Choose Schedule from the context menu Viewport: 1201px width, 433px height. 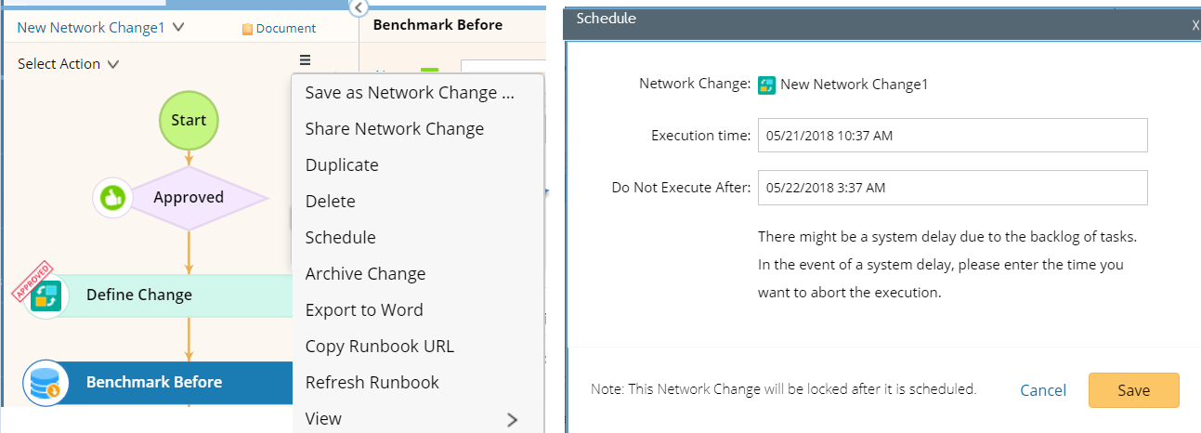pos(340,238)
